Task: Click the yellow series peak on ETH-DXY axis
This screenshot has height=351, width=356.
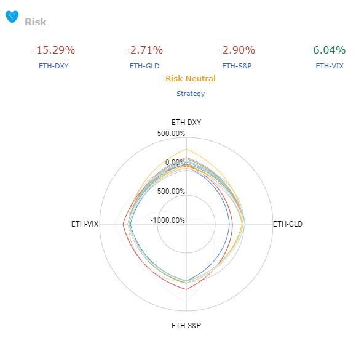Action: (186, 149)
